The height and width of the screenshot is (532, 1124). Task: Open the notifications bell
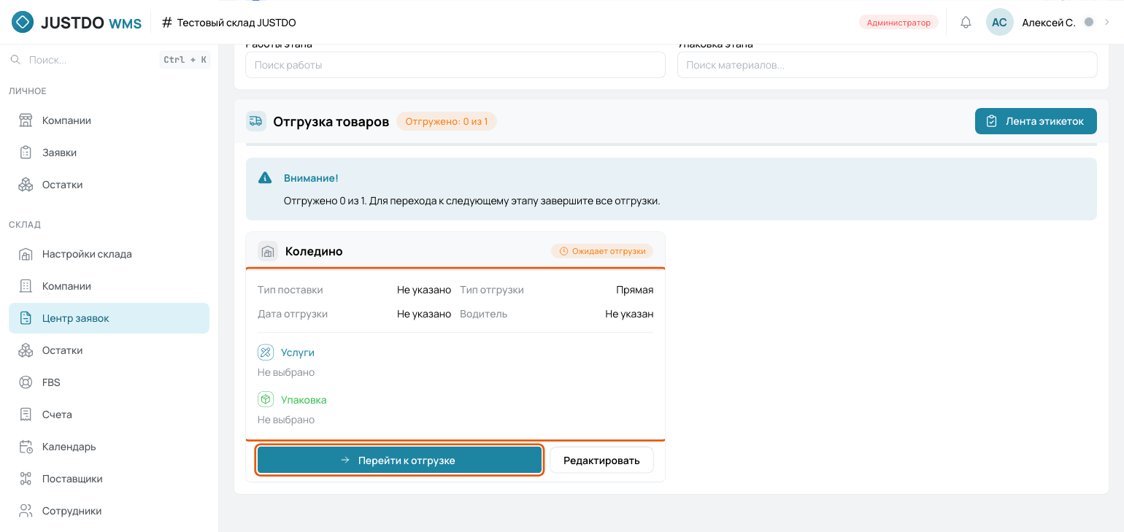[966, 23]
